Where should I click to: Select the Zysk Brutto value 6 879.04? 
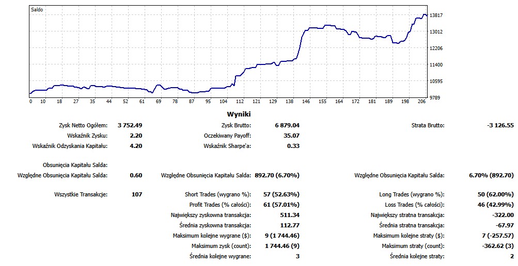click(x=287, y=125)
